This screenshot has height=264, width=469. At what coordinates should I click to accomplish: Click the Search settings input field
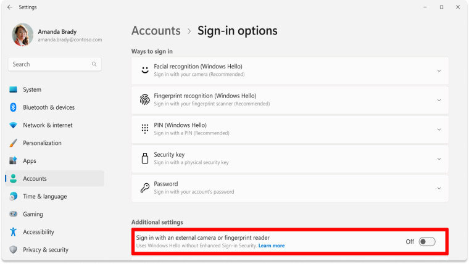[49, 64]
